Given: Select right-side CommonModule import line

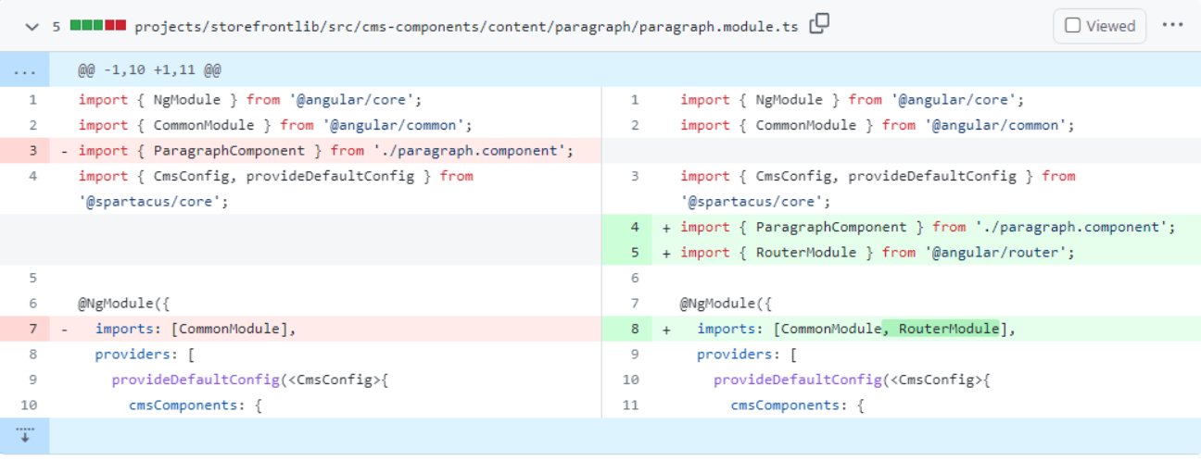Looking at the screenshot, I should [878, 125].
